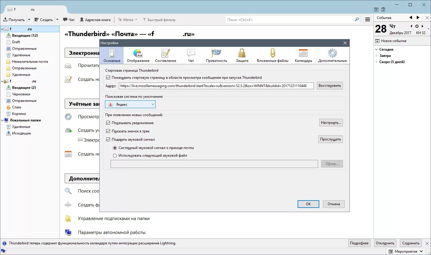Open the Создать dropdown arrow

pos(58,20)
